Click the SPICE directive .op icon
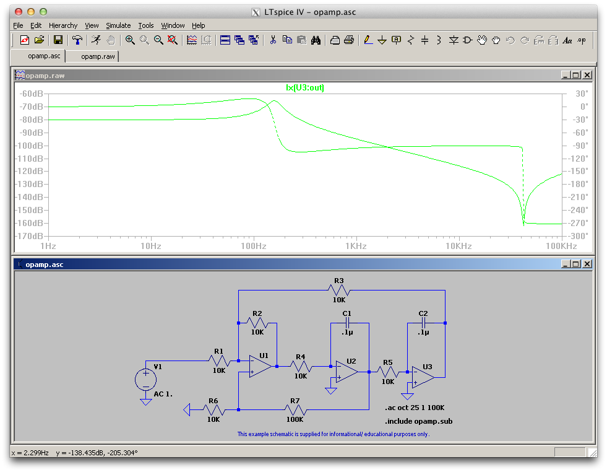 pyautogui.click(x=582, y=40)
